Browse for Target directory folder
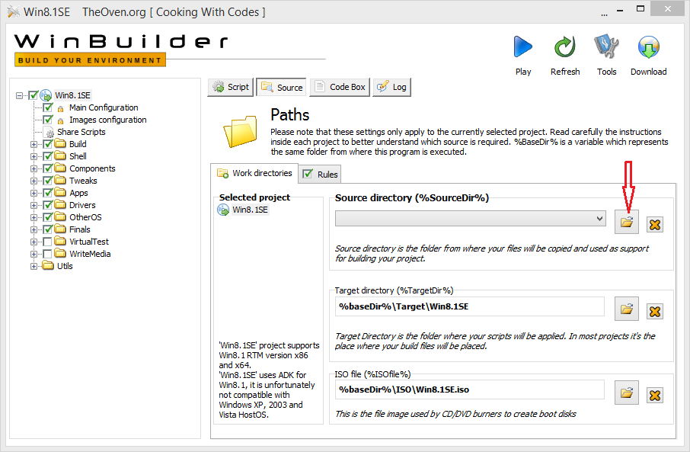This screenshot has height=452, width=690. point(627,309)
